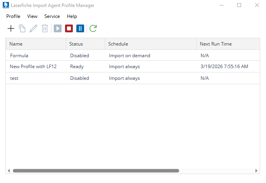This screenshot has width=266, height=183.
Task: Open the Profile menu
Action: click(13, 16)
